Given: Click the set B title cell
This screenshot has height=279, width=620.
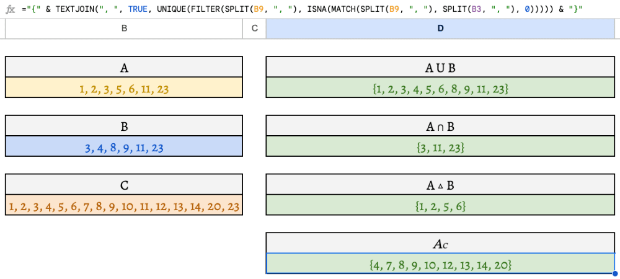Looking at the screenshot, I should (124, 126).
